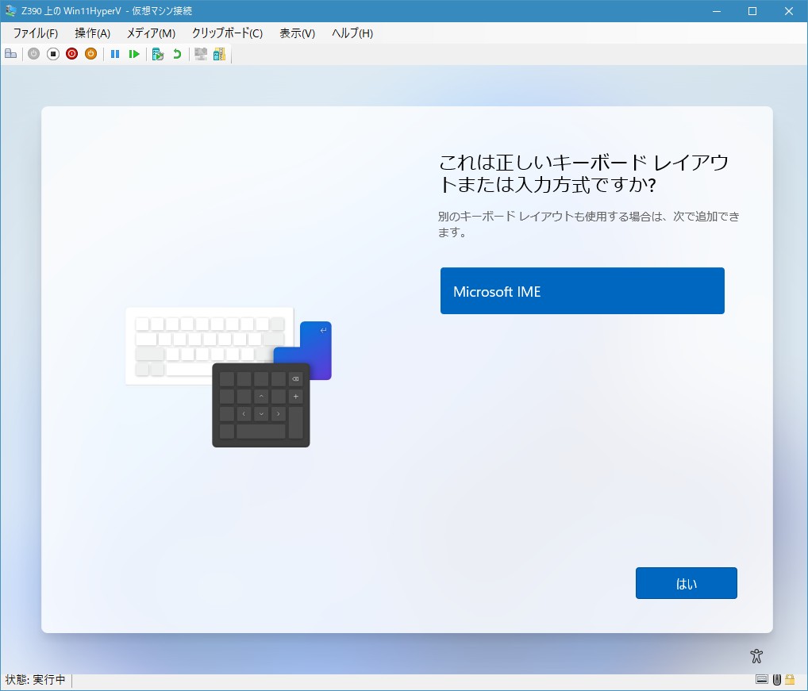Click the lock icon in status bar
Screen dimensions: 808x691
790,680
